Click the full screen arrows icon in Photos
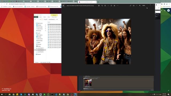This screenshot has height=96, width=171. tap(130, 6)
